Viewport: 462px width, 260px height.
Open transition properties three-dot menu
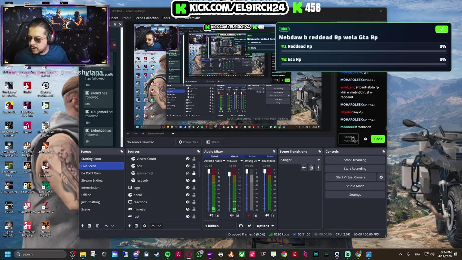point(318,168)
